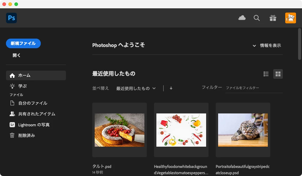Expand the chevron next to 情報を表示

click(x=254, y=45)
